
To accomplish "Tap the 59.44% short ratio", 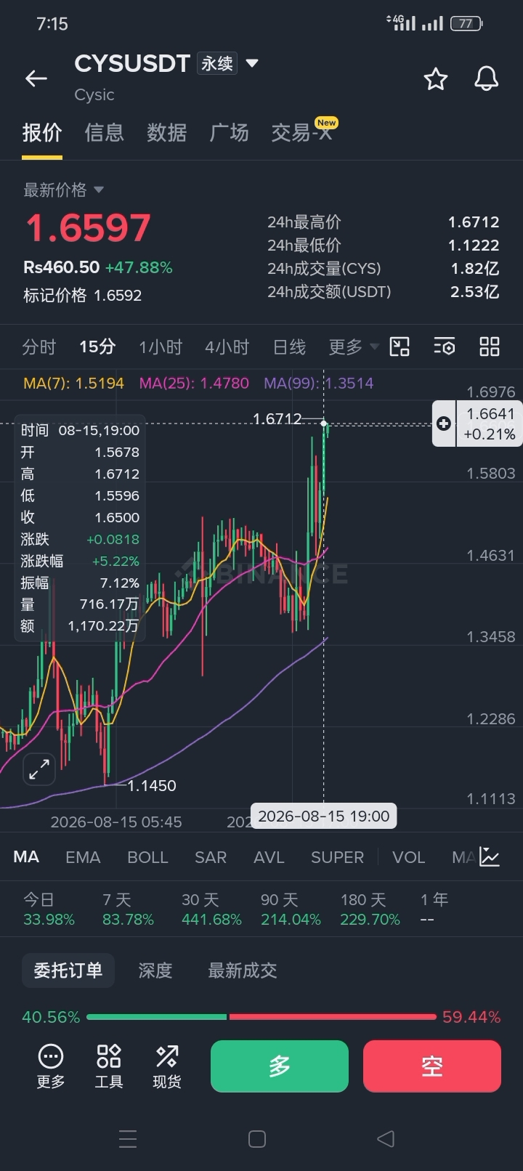I will click(x=471, y=1017).
